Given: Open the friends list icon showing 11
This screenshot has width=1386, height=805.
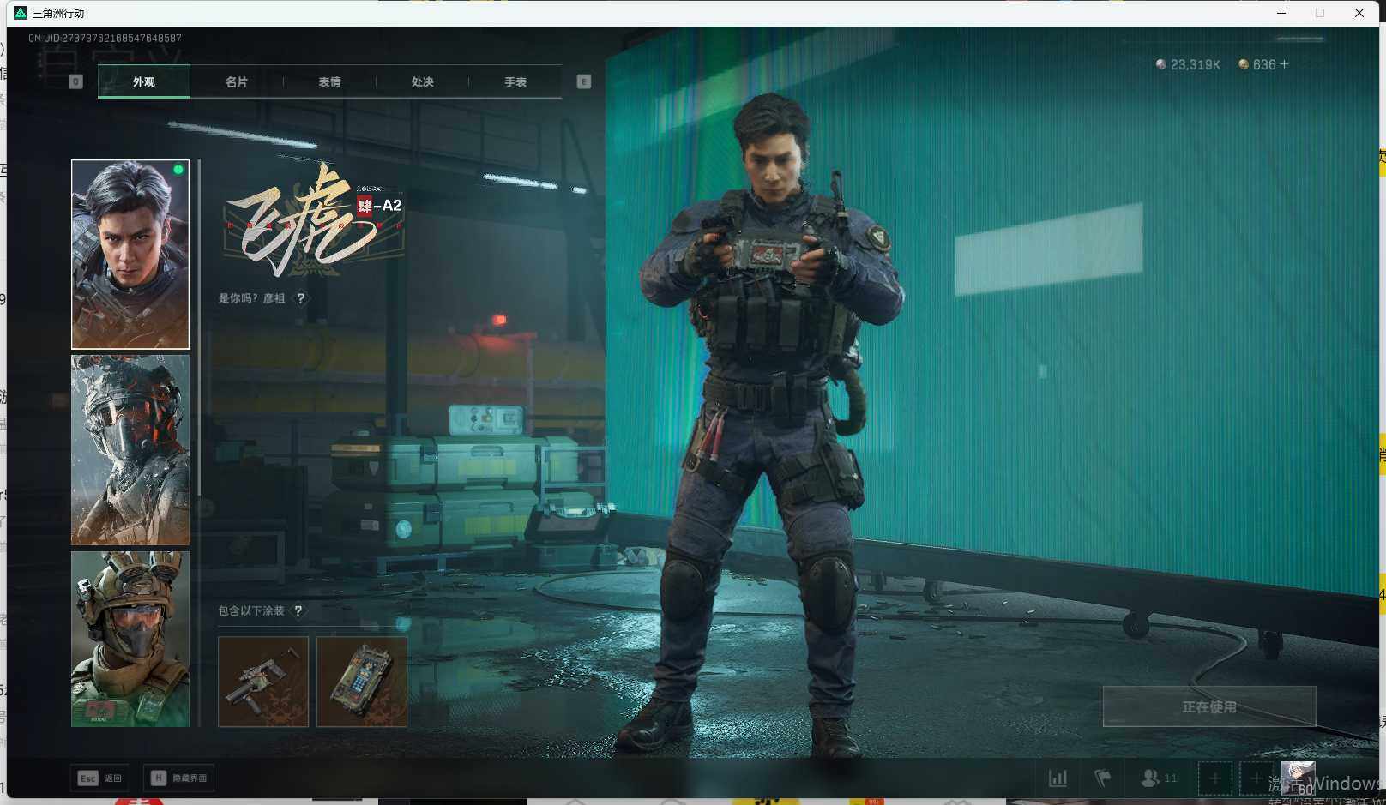Looking at the screenshot, I should (1159, 778).
